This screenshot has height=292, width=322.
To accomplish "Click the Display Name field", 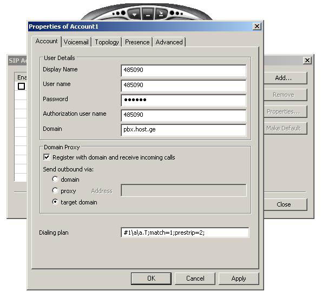I will 183,70.
